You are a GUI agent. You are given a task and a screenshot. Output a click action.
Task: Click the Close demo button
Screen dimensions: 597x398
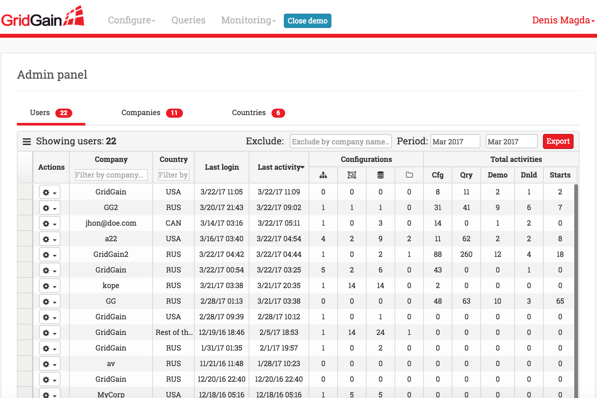[x=307, y=21]
